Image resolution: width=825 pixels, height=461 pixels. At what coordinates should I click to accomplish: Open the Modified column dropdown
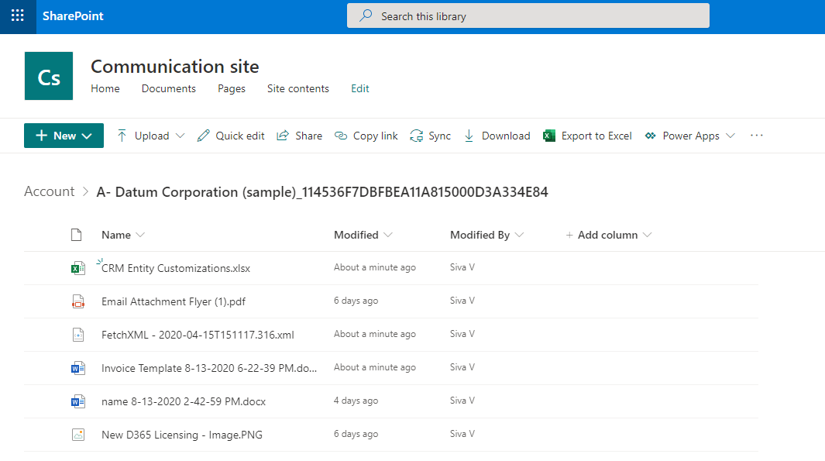pos(388,236)
